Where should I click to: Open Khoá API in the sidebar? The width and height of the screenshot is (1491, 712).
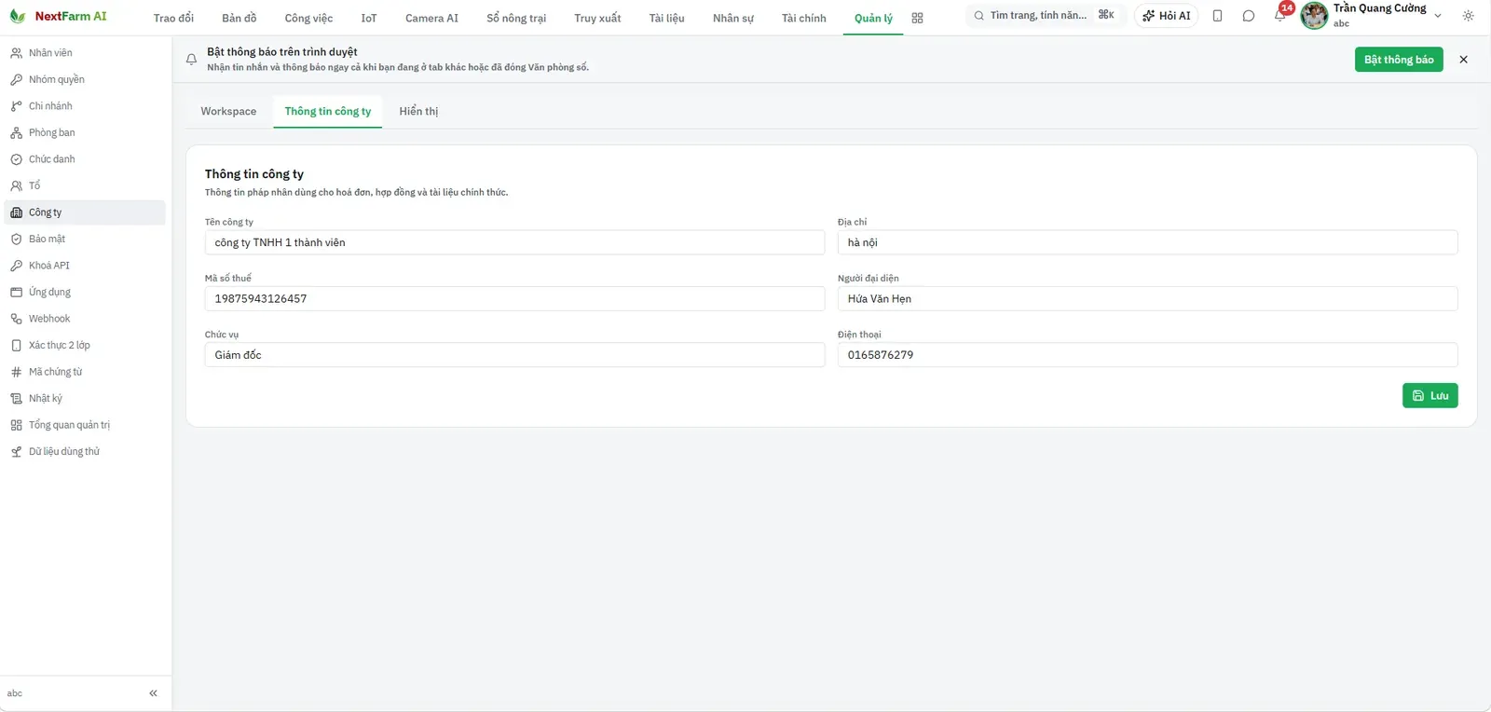85,266
